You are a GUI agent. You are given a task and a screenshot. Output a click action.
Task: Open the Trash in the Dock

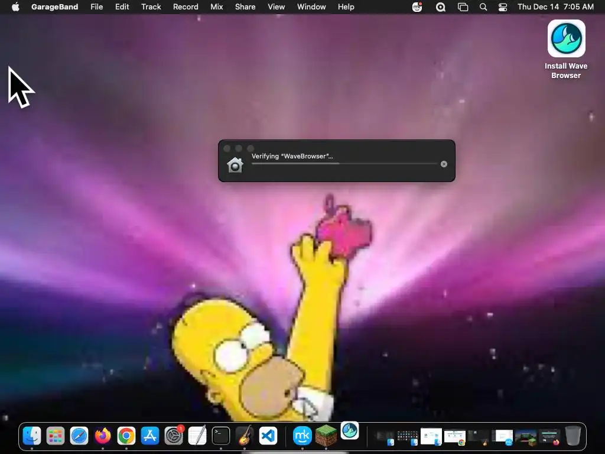pyautogui.click(x=573, y=436)
